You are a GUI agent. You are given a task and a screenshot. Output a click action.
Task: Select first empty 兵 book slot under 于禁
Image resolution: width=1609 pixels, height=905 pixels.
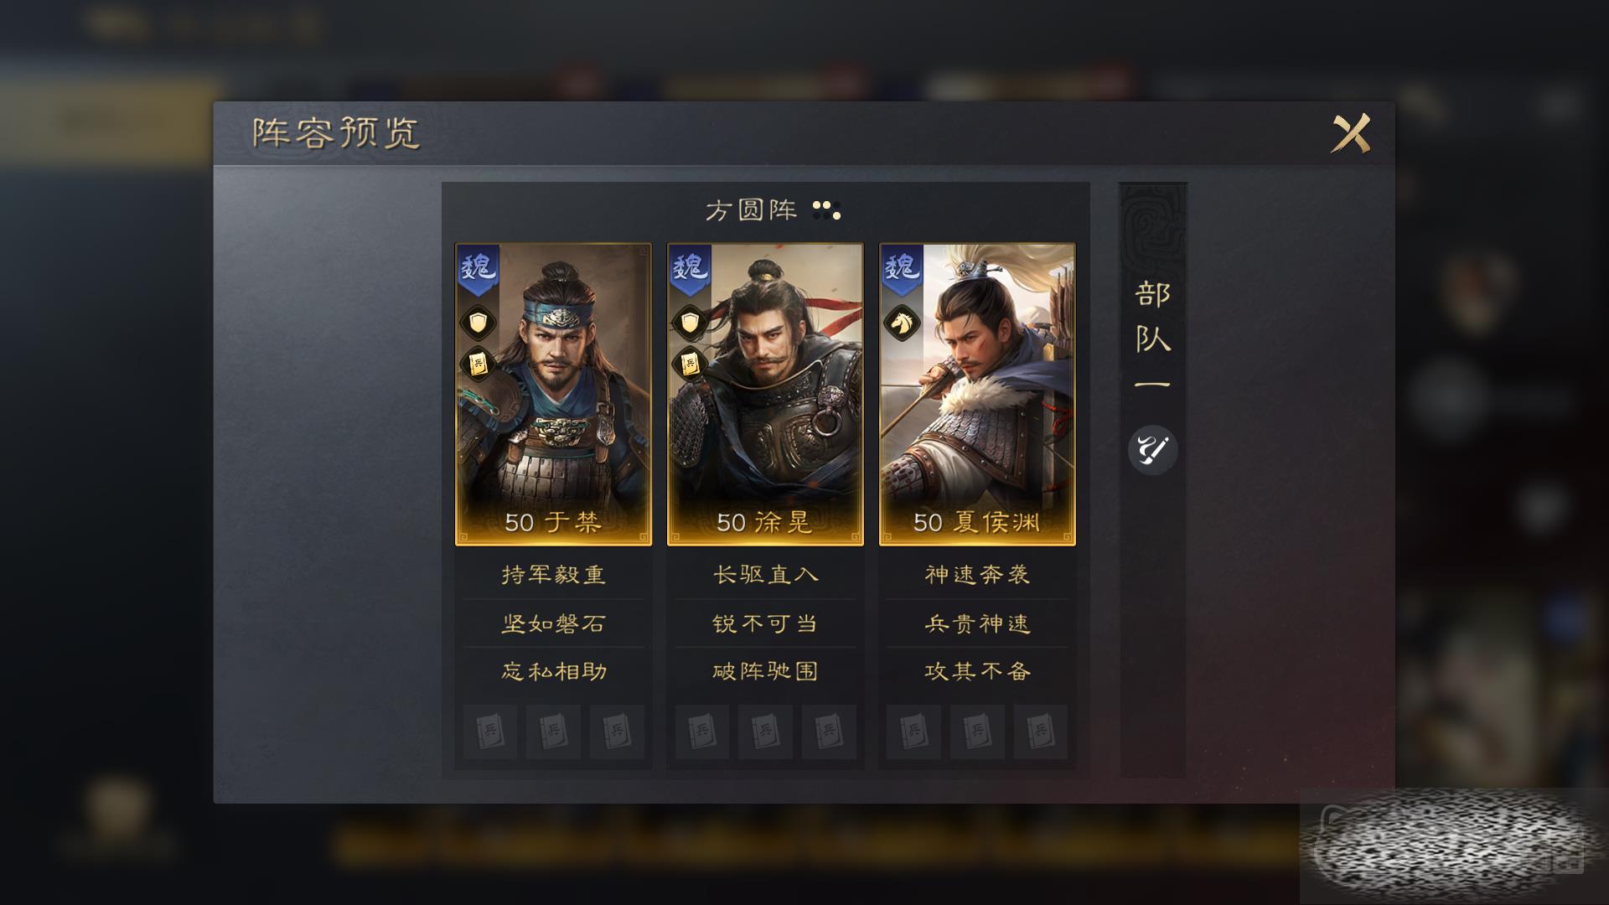[490, 732]
